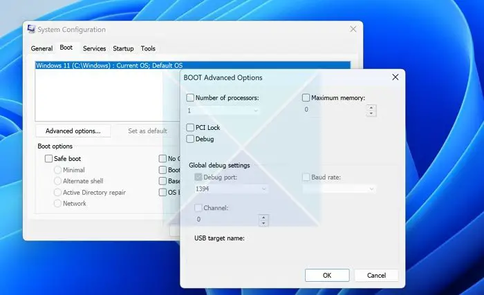Tick the PCI Lock checkbox

(x=190, y=127)
